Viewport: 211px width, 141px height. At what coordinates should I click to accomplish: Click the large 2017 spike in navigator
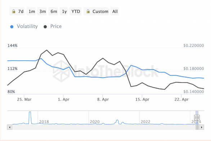(x=30, y=118)
